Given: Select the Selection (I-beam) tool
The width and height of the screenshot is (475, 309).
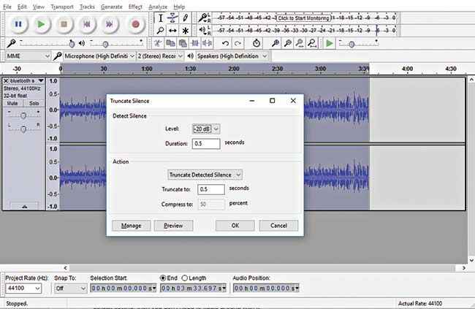Looking at the screenshot, I should tap(161, 18).
